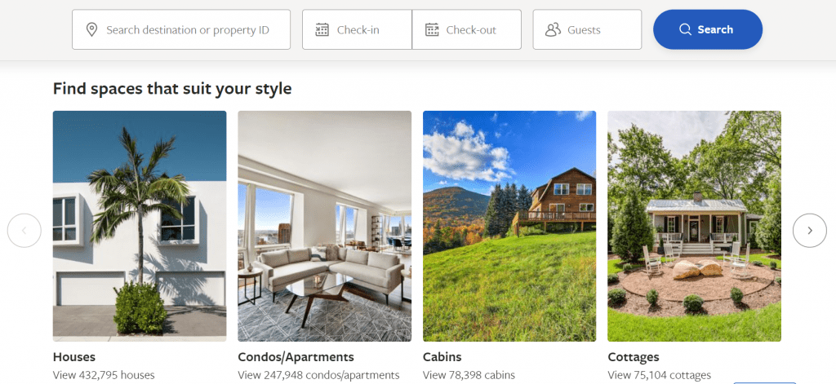This screenshot has width=836, height=384.
Task: Open the Condos/Apartments living room photo
Action: tap(325, 226)
